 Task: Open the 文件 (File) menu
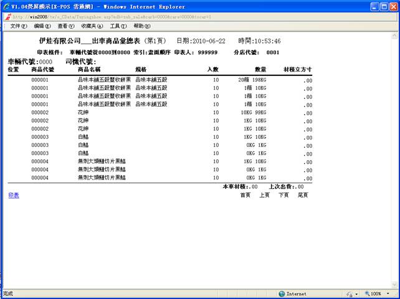pyautogui.click(x=19, y=26)
